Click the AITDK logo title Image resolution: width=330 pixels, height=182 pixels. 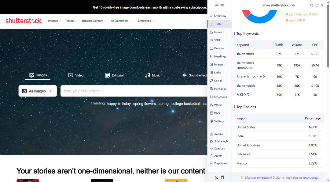219,5
